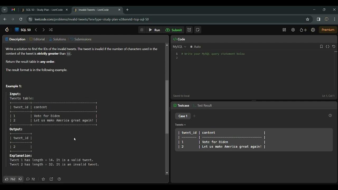Open the SQL 50 study plan list
Viewport: 338px width, 190px height.
point(23,30)
